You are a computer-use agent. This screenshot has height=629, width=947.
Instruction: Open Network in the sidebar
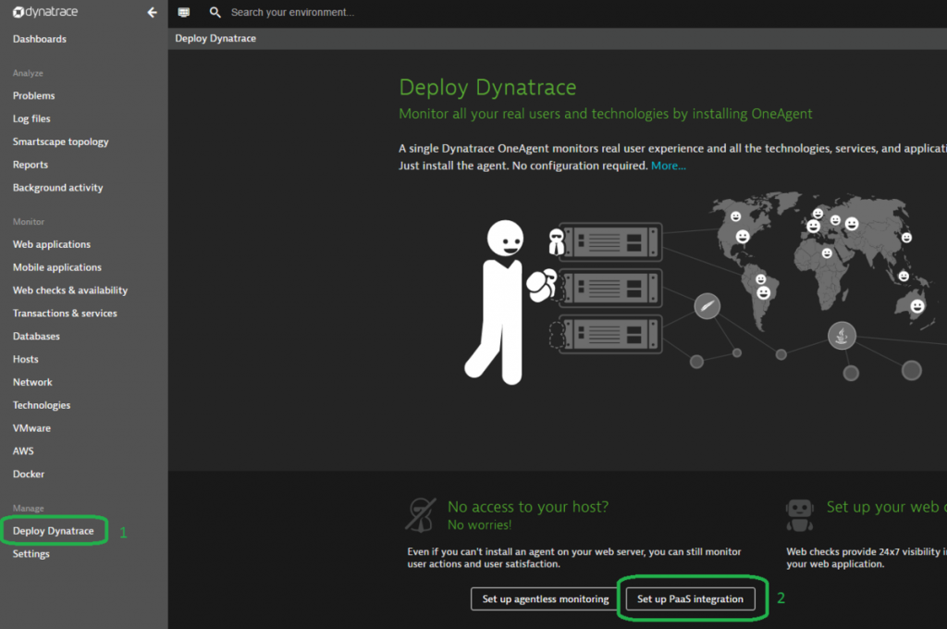(32, 382)
